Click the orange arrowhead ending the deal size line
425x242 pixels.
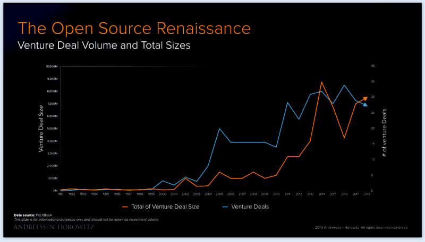[x=365, y=98]
